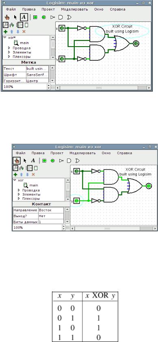Select the Text tool 'A' in the Метка window
158x342 pixels.
[24, 17]
